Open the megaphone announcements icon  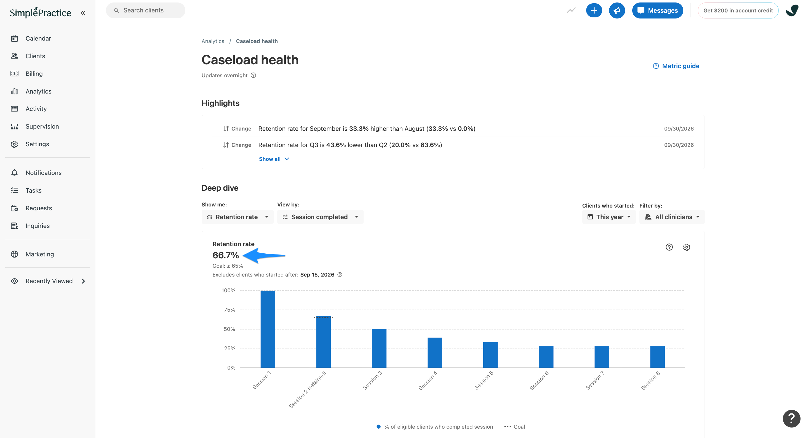(x=617, y=10)
